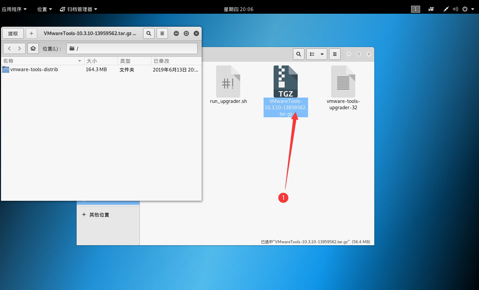Open the file manager hamburger menu
The height and width of the screenshot is (290, 479).
(335, 54)
